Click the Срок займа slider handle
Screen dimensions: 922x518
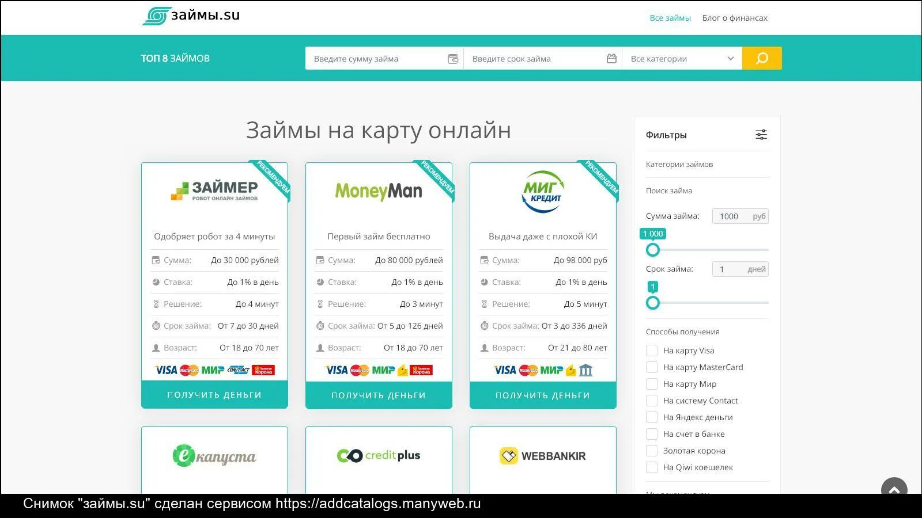point(652,303)
